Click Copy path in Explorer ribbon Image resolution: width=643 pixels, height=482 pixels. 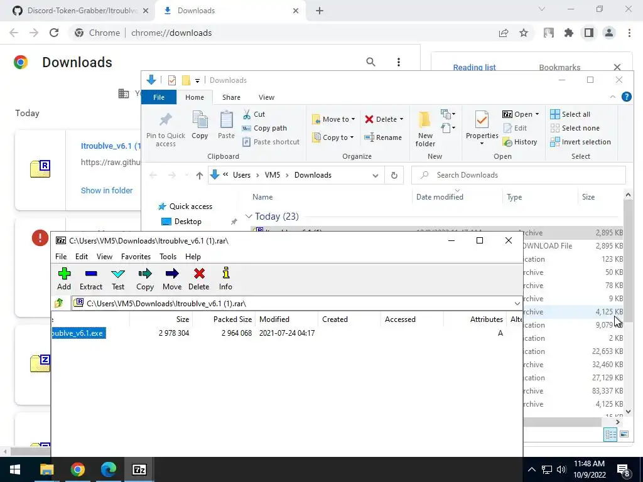point(264,128)
